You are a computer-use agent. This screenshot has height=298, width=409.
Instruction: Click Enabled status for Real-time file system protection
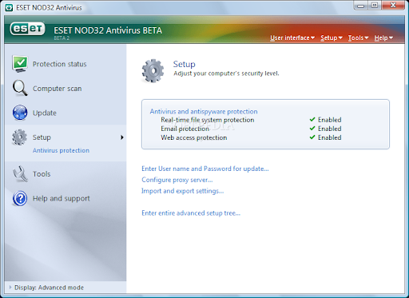pyautogui.click(x=330, y=120)
